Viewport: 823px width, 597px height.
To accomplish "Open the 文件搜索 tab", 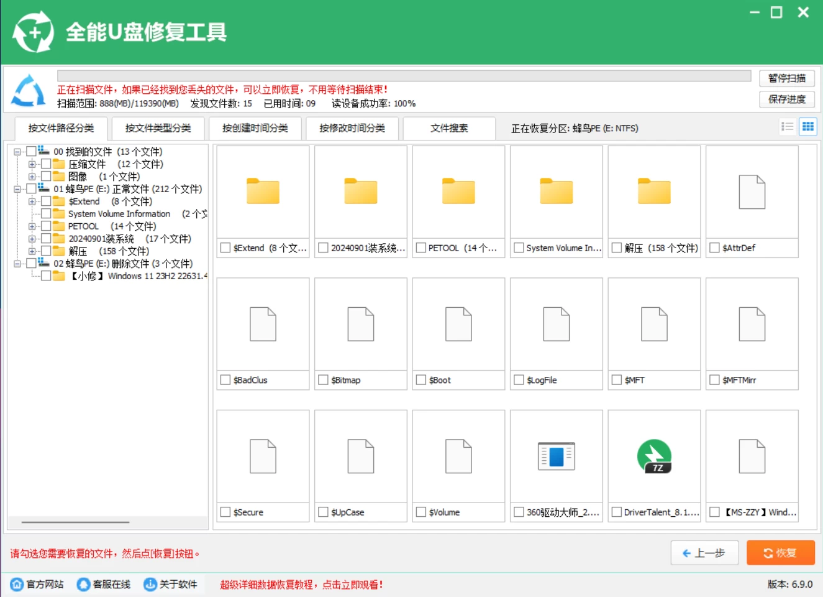I will [x=449, y=128].
